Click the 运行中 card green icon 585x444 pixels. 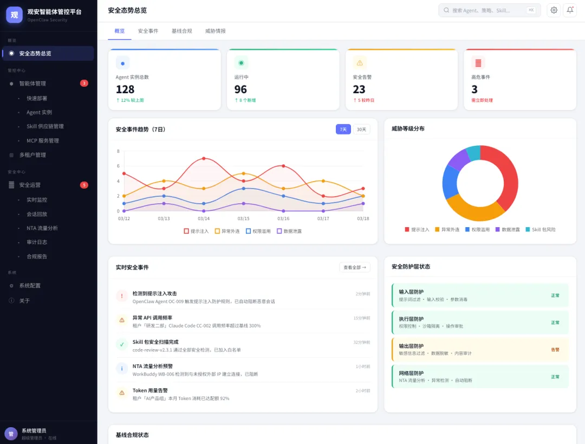(x=241, y=63)
